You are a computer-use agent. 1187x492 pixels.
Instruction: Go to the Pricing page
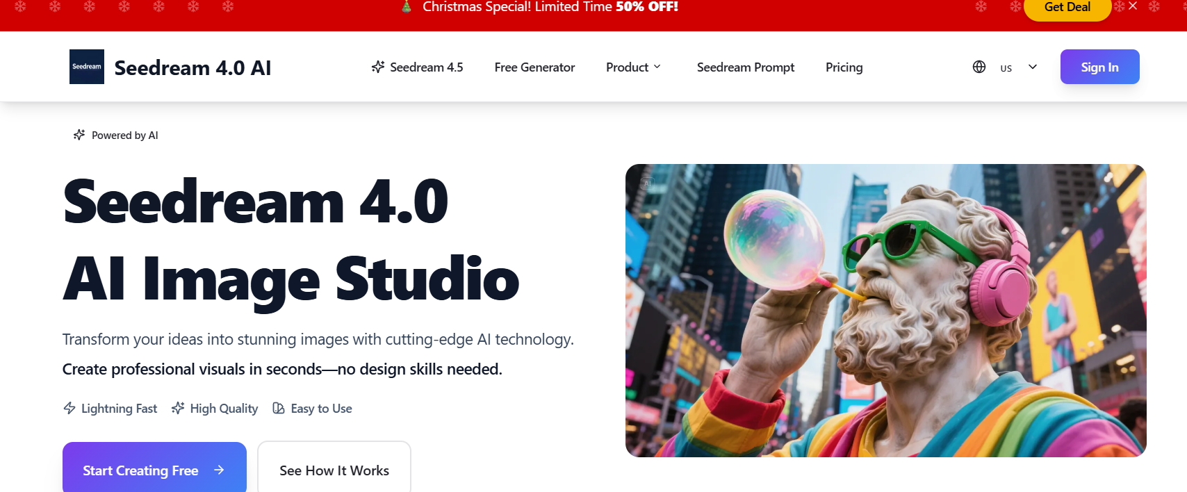844,67
